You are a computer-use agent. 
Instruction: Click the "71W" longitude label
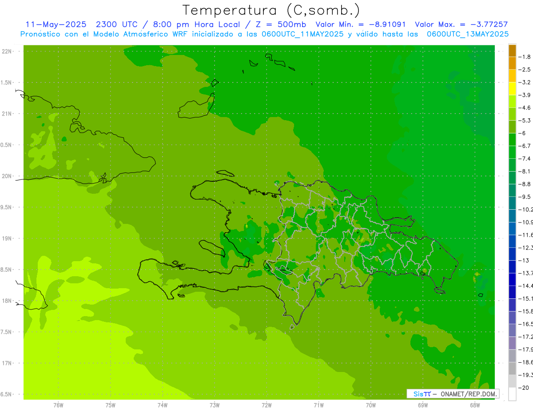[x=318, y=405]
